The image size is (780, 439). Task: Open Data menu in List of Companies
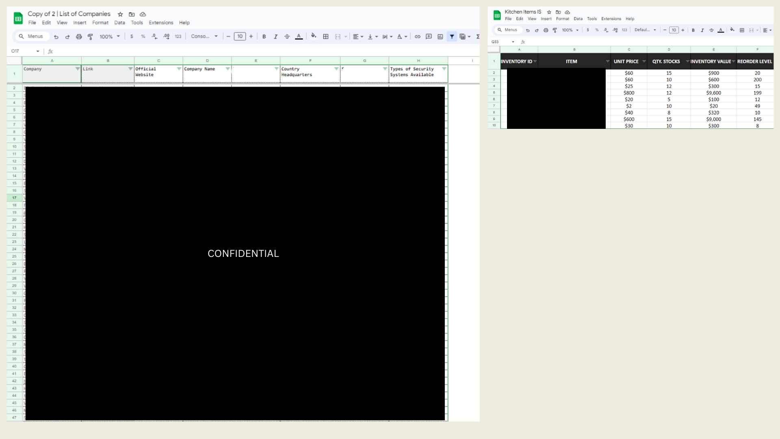[119, 23]
